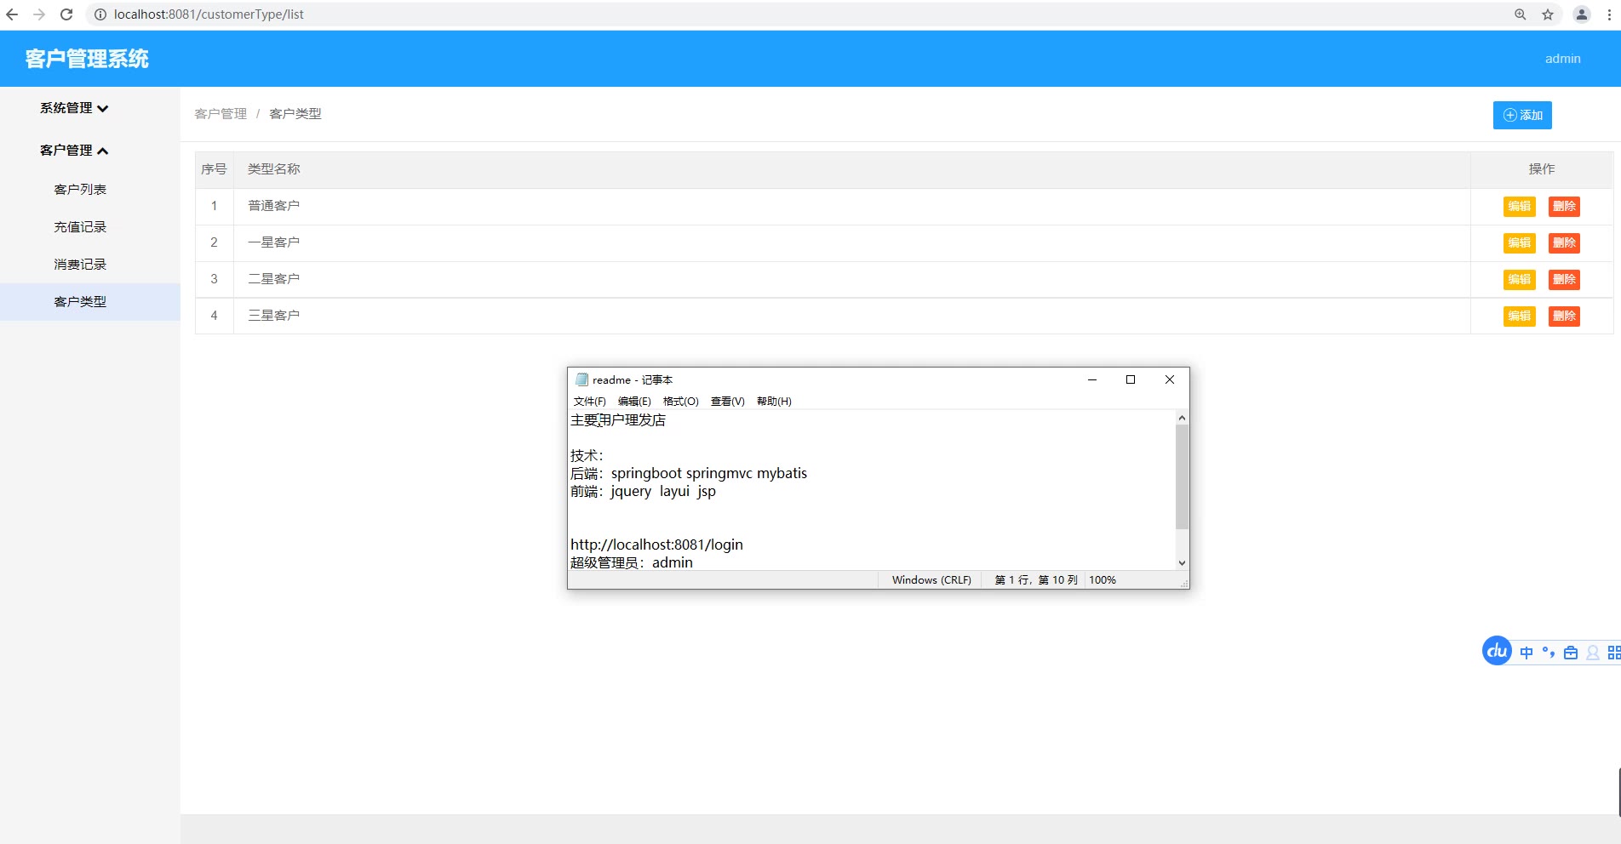Click the readme Notepad title icon

[x=582, y=379]
